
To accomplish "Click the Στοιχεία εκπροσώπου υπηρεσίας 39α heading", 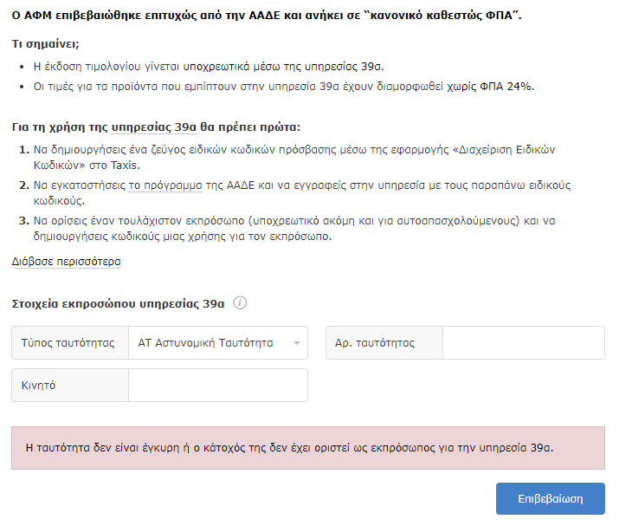I will [x=118, y=303].
